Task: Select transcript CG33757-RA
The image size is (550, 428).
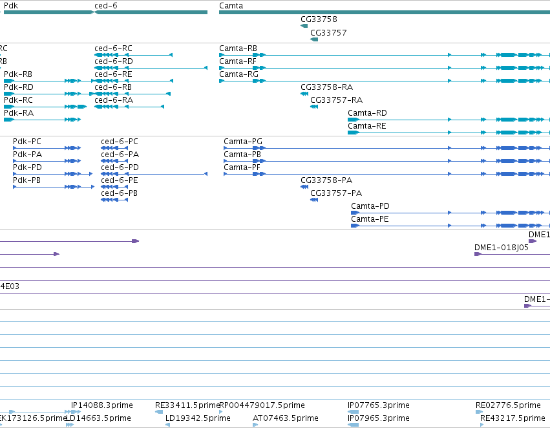Action: [x=314, y=107]
